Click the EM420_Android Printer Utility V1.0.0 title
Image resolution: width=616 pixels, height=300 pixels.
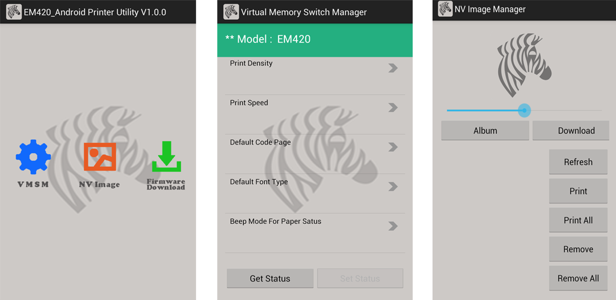[95, 12]
